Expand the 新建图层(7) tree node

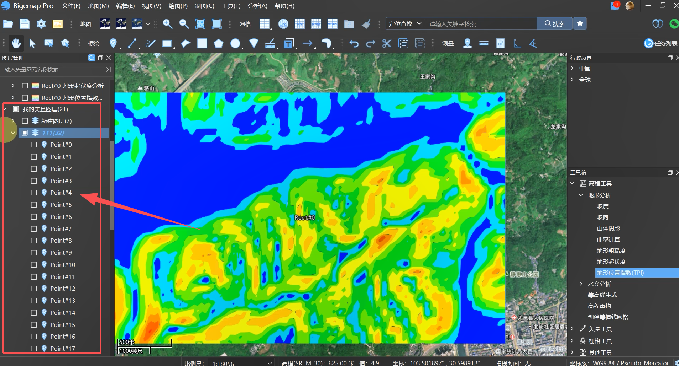13,121
